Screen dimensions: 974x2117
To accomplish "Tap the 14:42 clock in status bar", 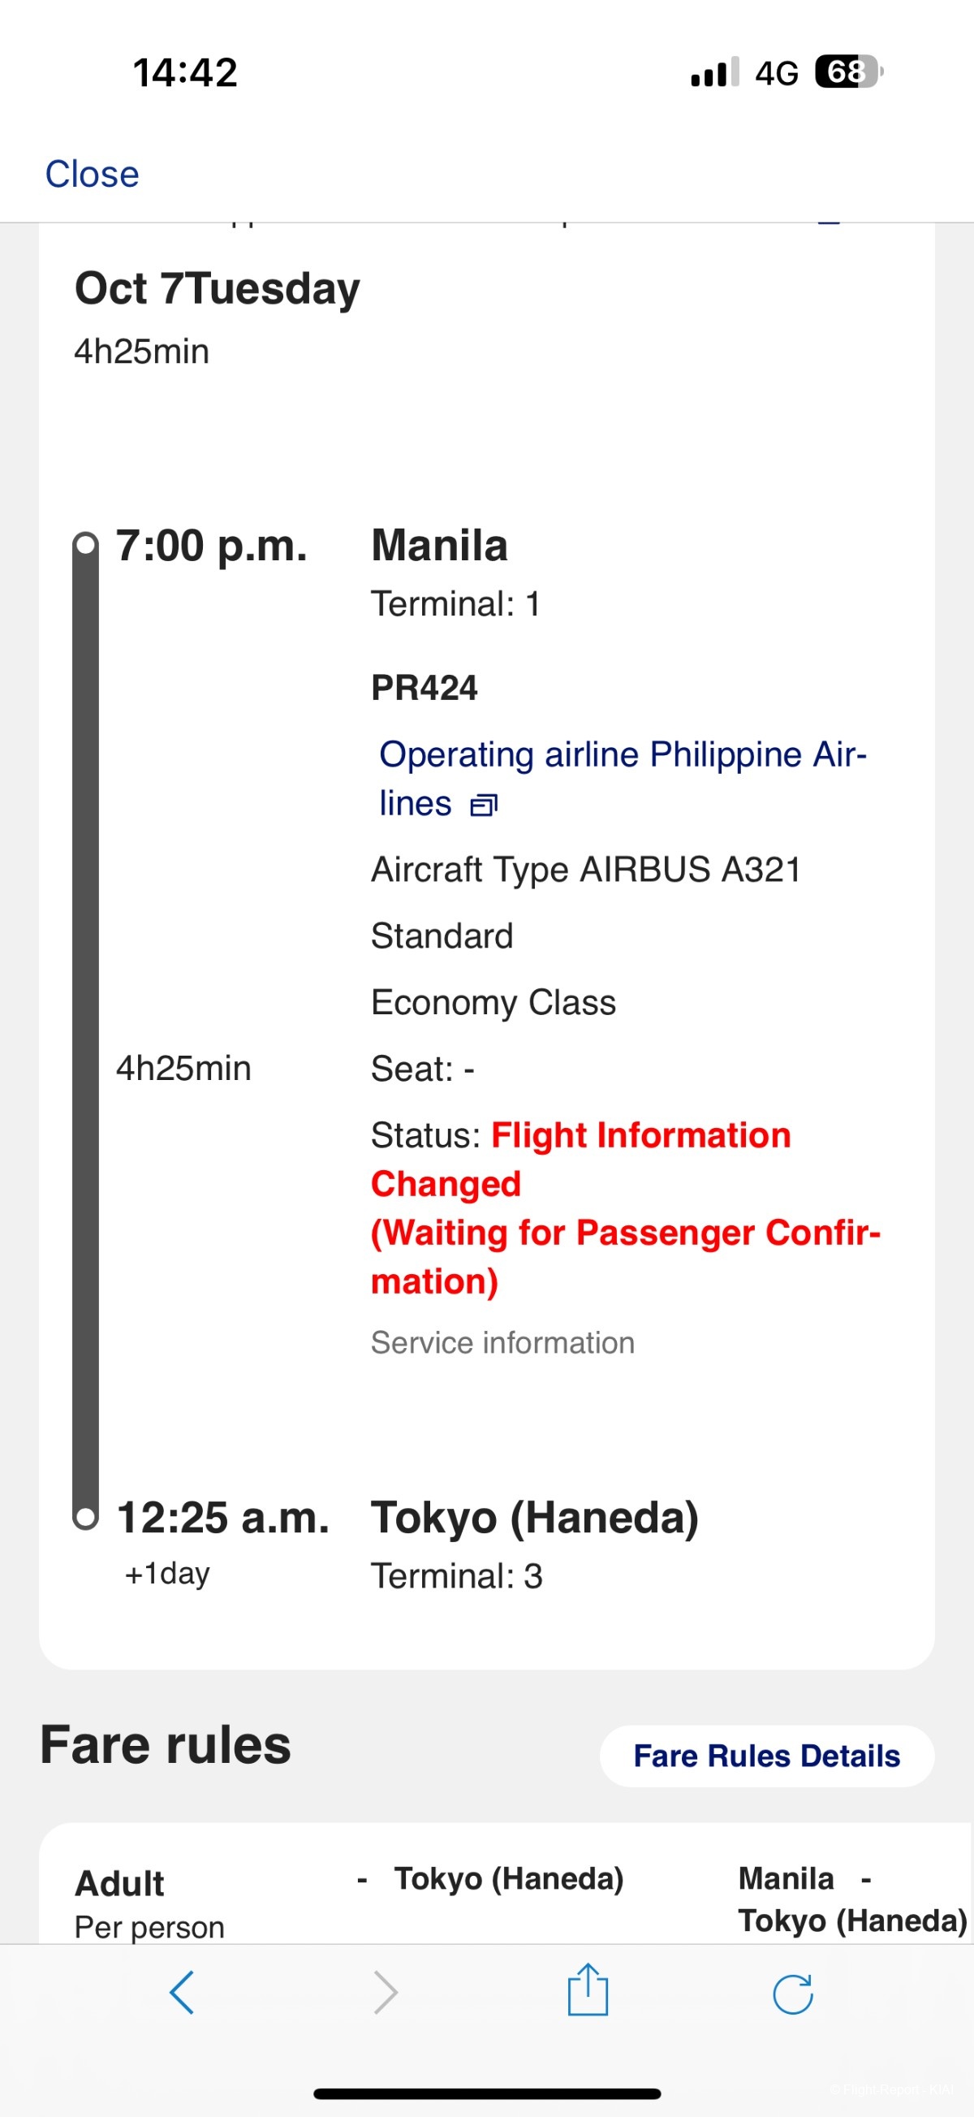I will click(x=185, y=72).
